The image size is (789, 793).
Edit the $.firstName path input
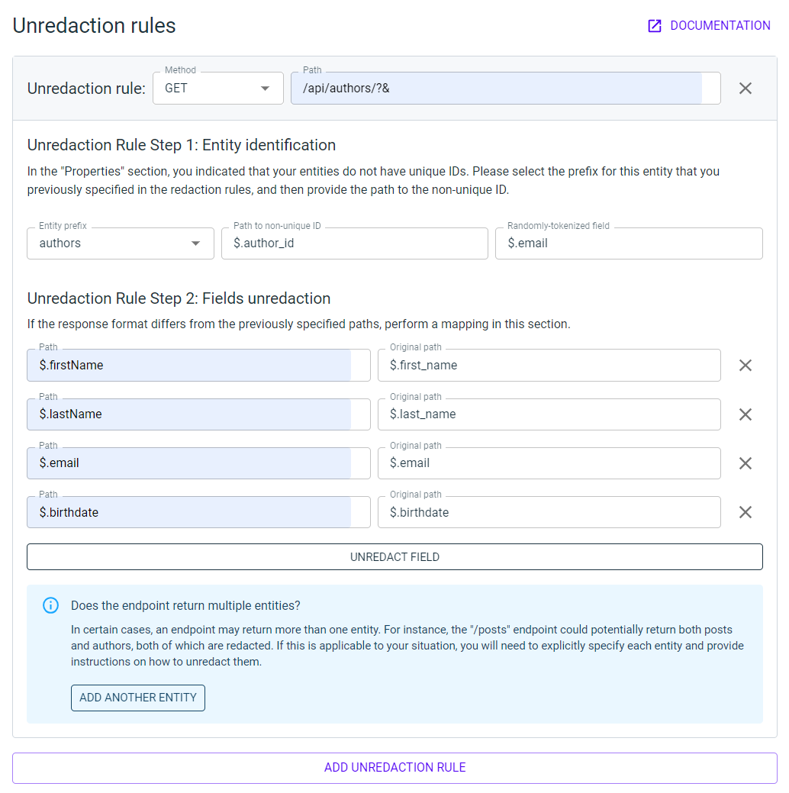tap(191, 366)
